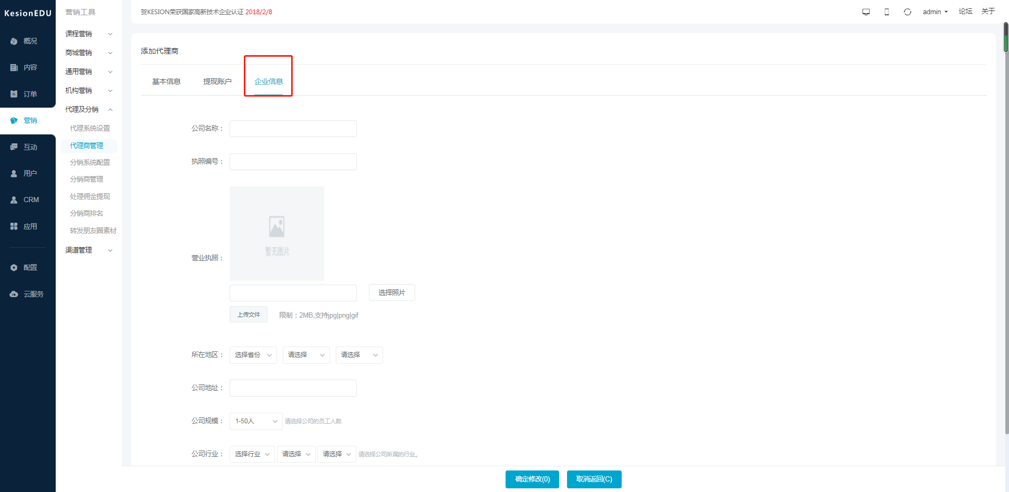This screenshot has height=492, width=1009.
Task: Open the 选择省份 province dropdown
Action: click(x=253, y=355)
